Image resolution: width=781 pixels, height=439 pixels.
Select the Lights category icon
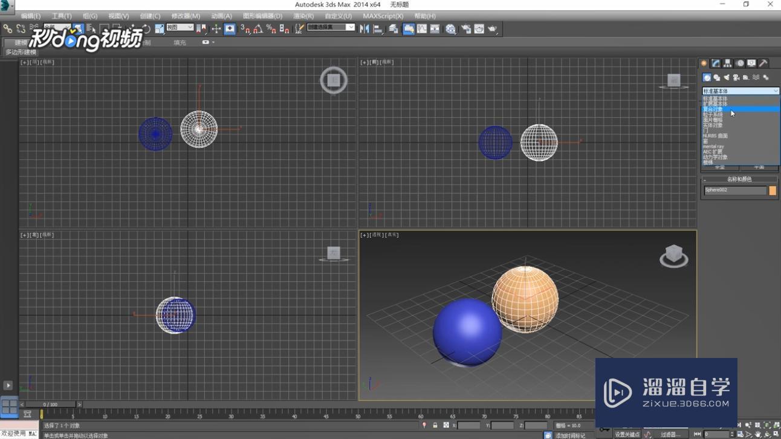727,77
